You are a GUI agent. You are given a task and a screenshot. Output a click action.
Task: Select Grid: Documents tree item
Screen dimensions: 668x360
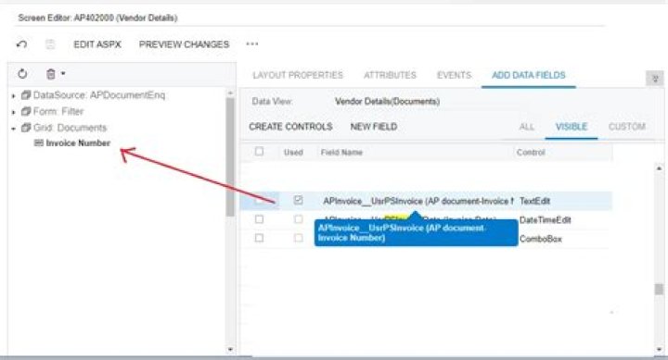[x=70, y=128]
